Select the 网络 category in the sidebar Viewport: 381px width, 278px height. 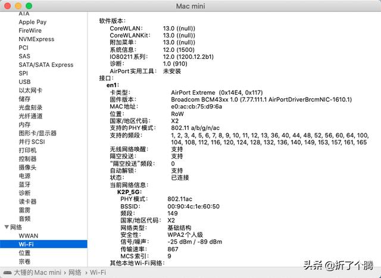[16, 227]
